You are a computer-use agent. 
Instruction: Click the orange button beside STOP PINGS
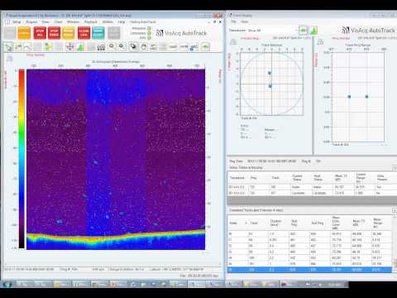tap(69, 33)
